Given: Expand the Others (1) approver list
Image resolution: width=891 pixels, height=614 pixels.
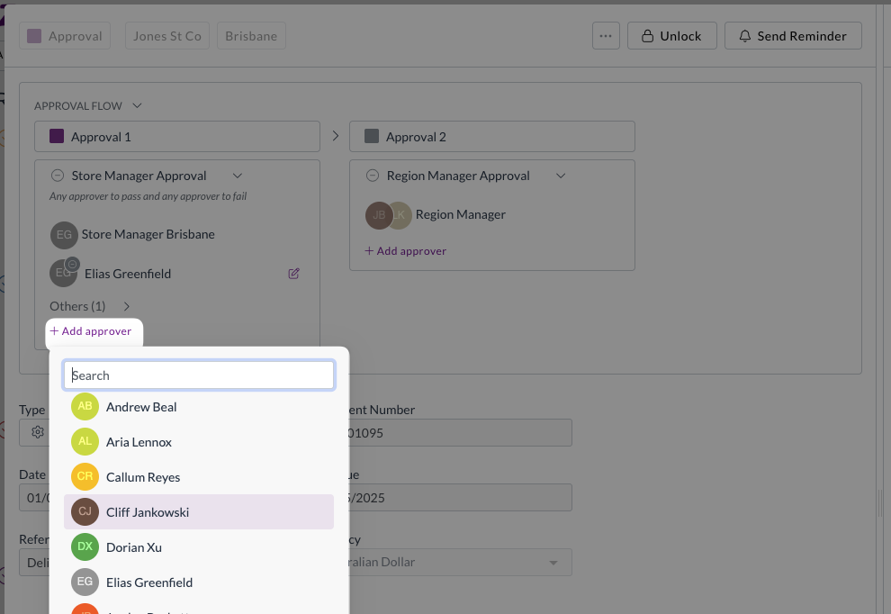Looking at the screenshot, I should click(x=127, y=307).
